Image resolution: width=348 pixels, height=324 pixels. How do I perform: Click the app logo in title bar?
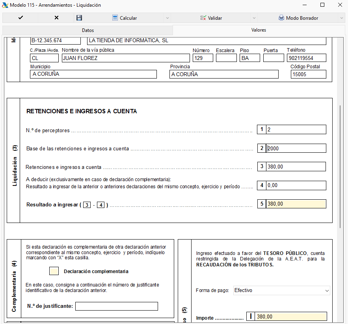5,5
